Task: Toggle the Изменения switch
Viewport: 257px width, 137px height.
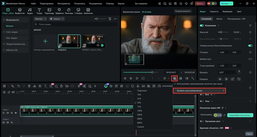Action: point(202,26)
